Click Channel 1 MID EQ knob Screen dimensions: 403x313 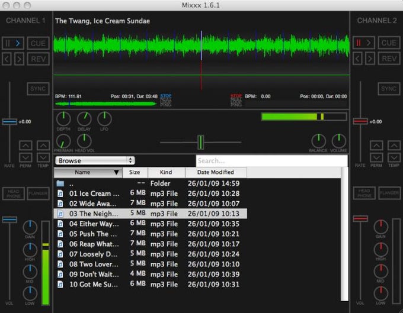coord(30,272)
